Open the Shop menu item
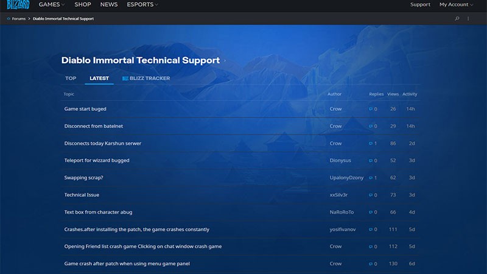The width and height of the screenshot is (487, 274). (x=83, y=4)
